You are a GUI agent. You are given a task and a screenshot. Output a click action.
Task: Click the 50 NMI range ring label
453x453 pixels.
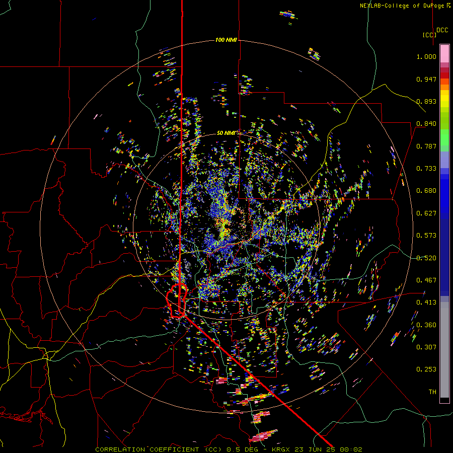pos(226,133)
